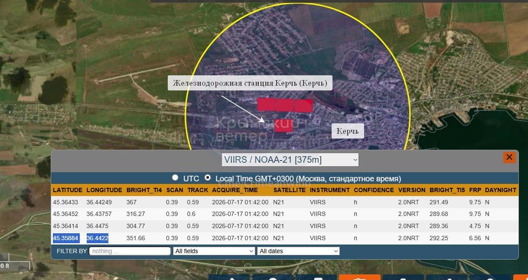
Task: Sort by the BRIGHT_TI5 column header
Action: click(x=447, y=190)
